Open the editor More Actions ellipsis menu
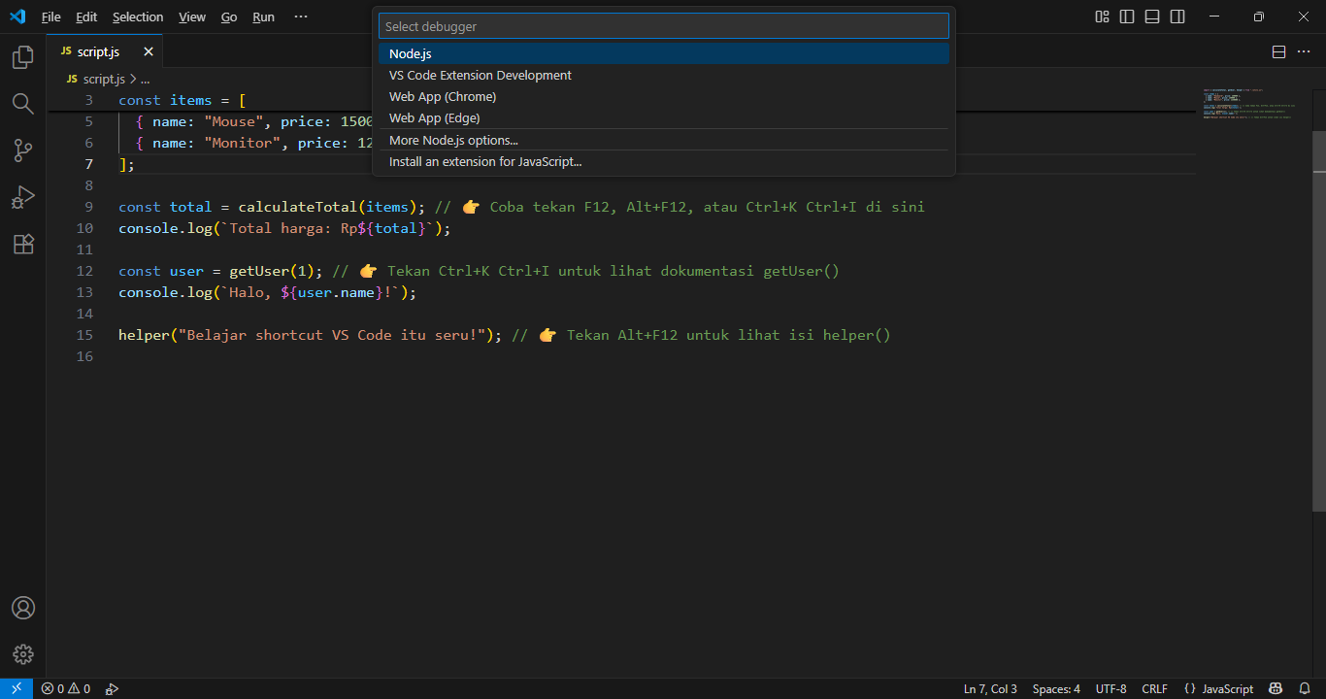Image resolution: width=1326 pixels, height=699 pixels. pyautogui.click(x=1304, y=51)
